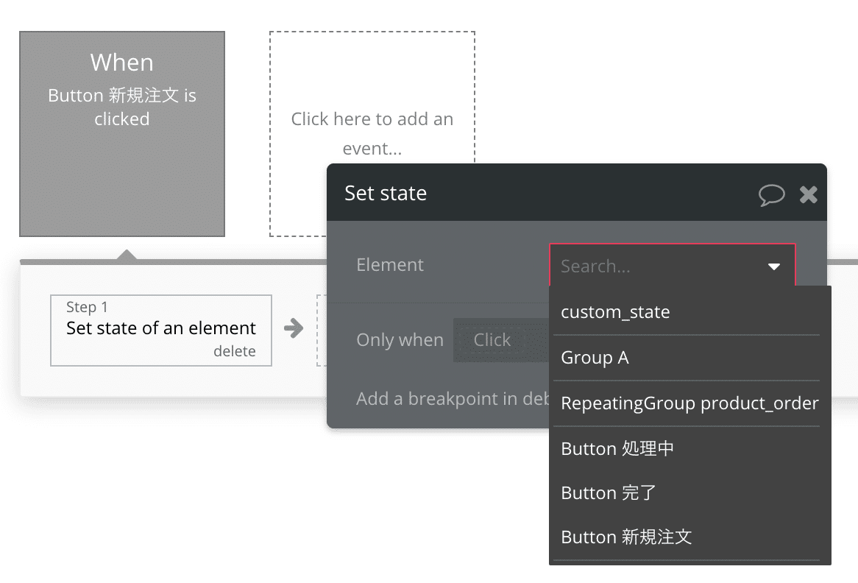Collapse the Element dropdown using its arrow

point(773,266)
